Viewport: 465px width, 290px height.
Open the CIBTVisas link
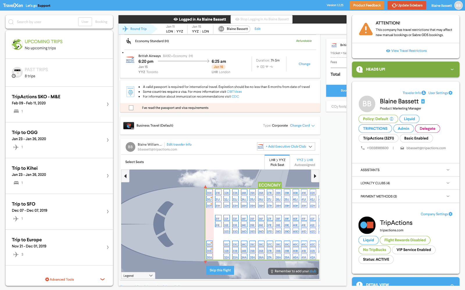pos(234,92)
